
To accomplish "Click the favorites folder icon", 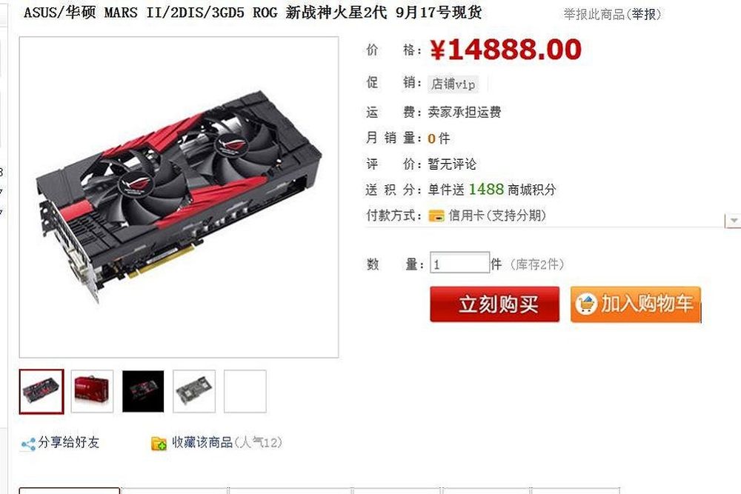I will point(159,444).
